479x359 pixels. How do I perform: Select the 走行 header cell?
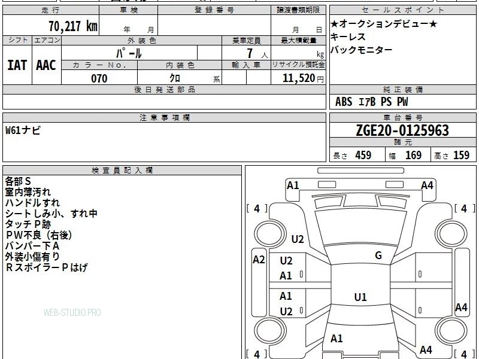pos(51,10)
